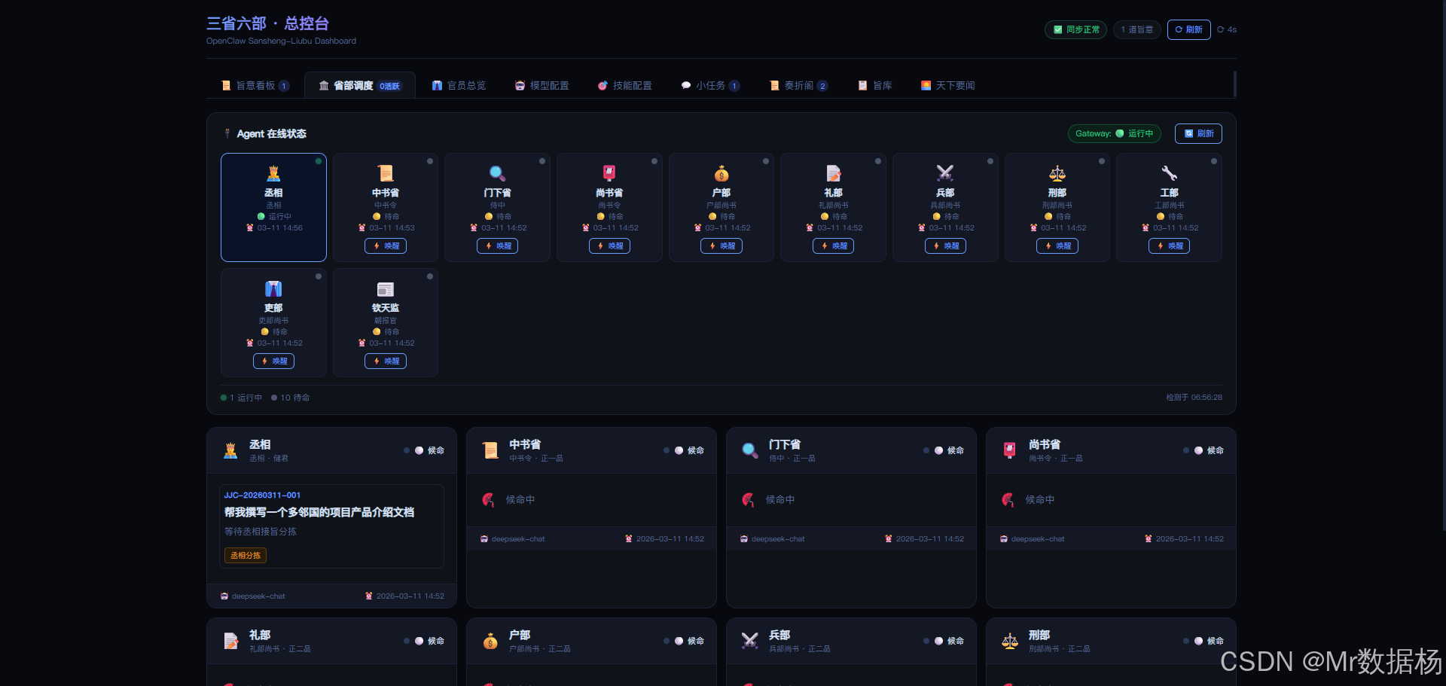1446x686 pixels.
Task: Wake 吏部 with its 唤醒 button
Action: [x=273, y=361]
